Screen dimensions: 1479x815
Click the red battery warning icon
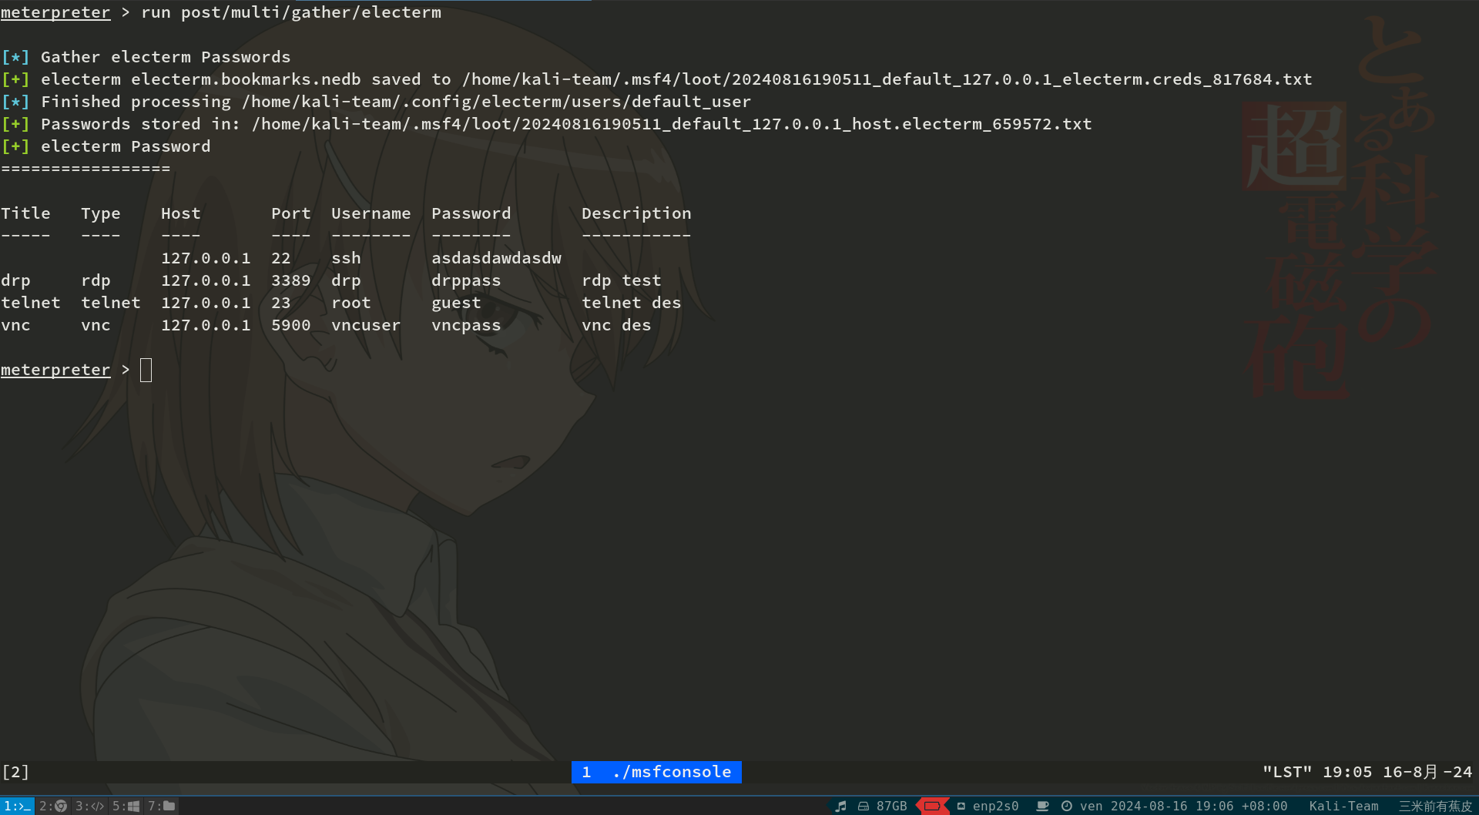click(932, 806)
